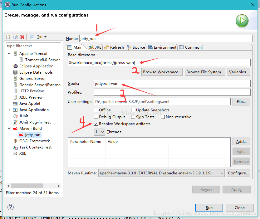Click New launch configuration icon
260x219 pixels.
pos(8,37)
